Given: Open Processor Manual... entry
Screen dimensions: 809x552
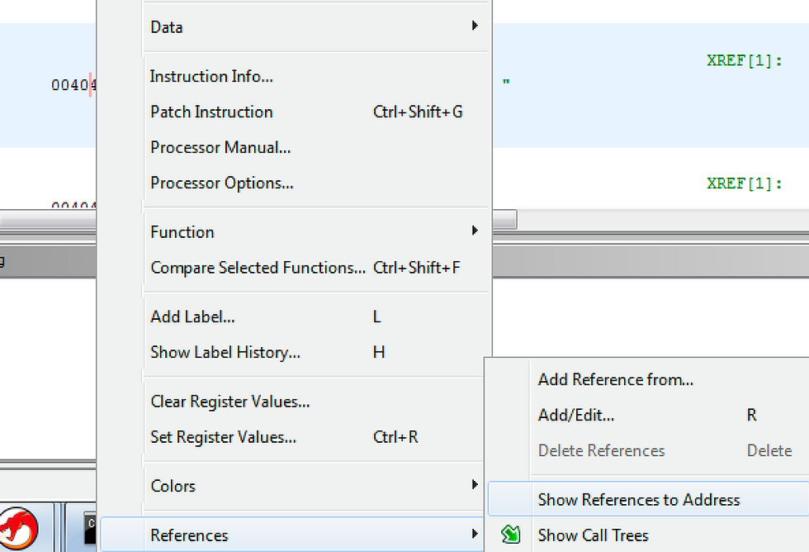Looking at the screenshot, I should pyautogui.click(x=315, y=147).
